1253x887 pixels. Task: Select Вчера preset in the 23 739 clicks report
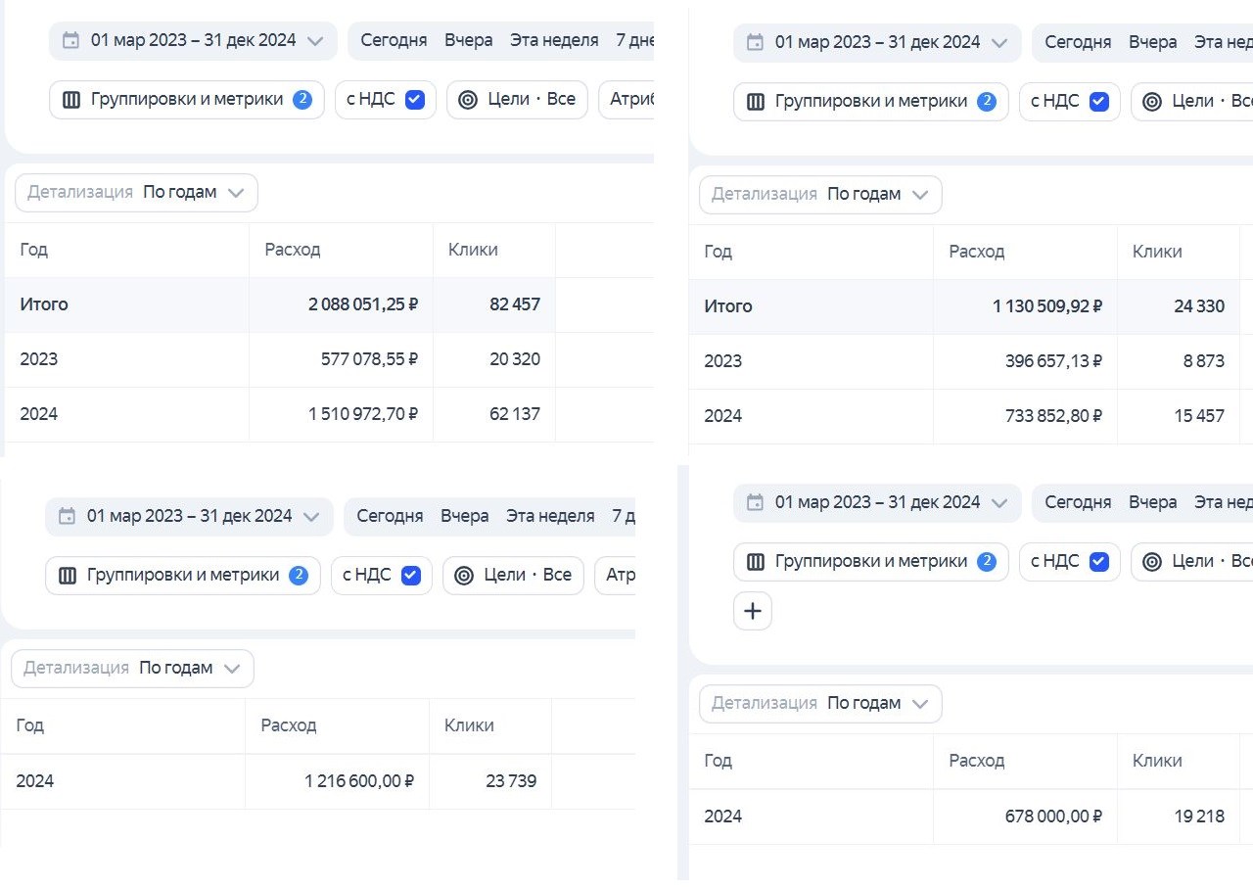click(x=464, y=516)
